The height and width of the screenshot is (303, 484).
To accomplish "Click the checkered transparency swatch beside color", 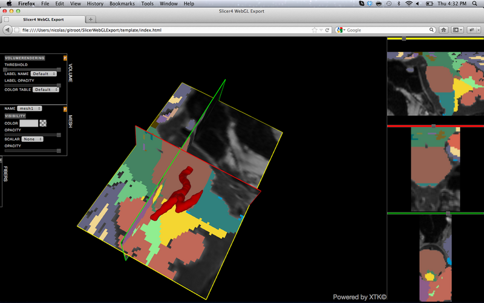I will [x=43, y=123].
